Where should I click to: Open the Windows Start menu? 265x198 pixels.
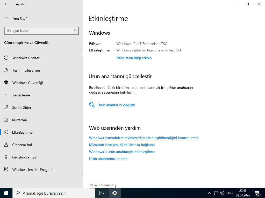(6, 193)
